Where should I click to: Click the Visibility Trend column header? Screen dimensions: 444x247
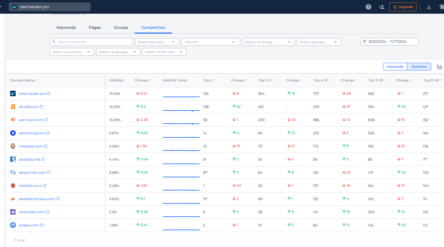(x=174, y=80)
